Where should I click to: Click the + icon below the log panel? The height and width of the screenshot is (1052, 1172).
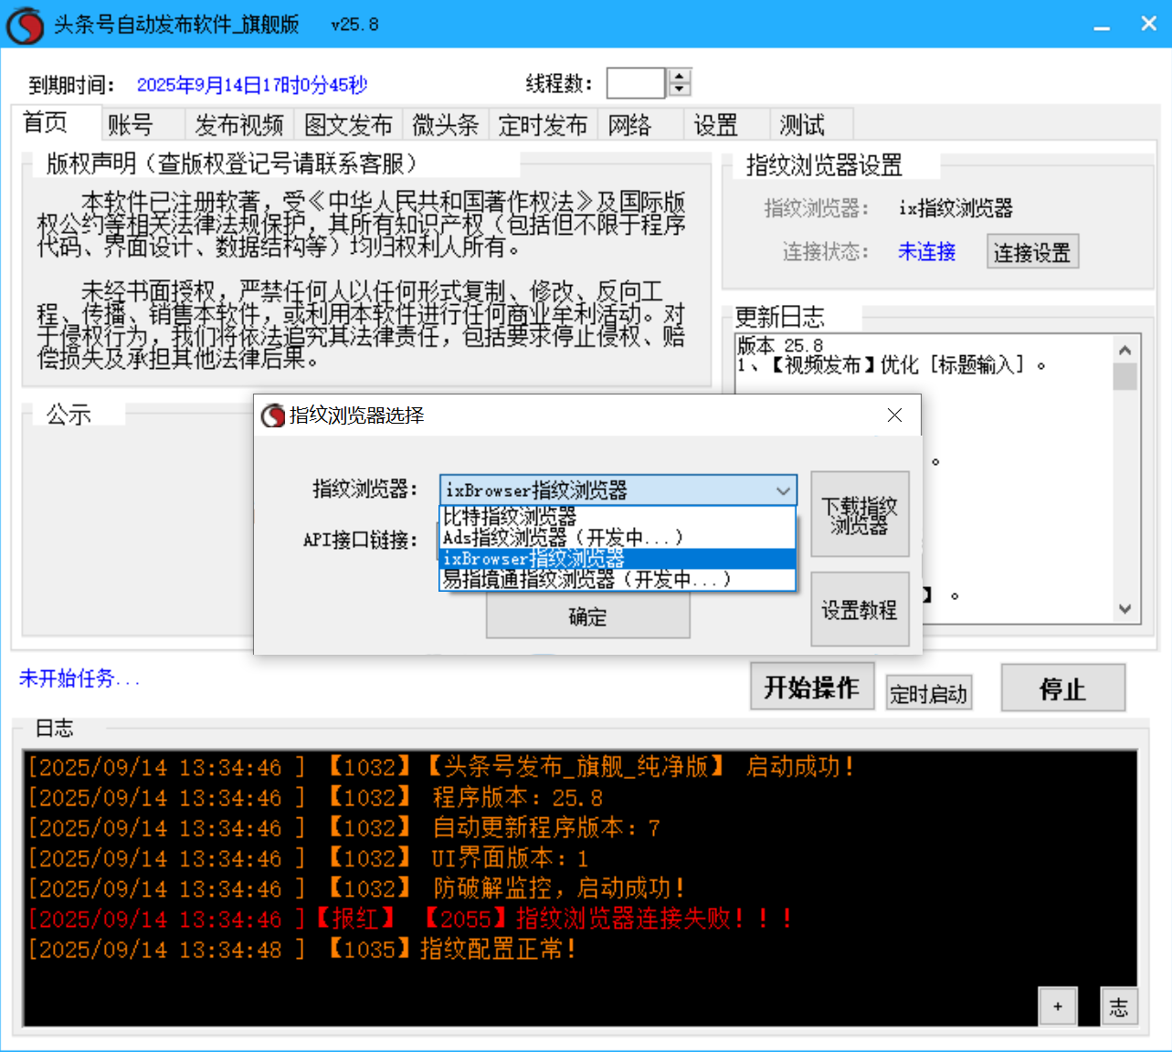point(1058,1005)
